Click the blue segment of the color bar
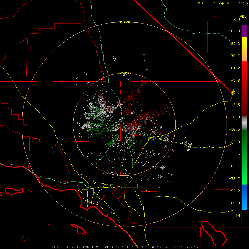The image size is (249, 249). click(x=244, y=197)
